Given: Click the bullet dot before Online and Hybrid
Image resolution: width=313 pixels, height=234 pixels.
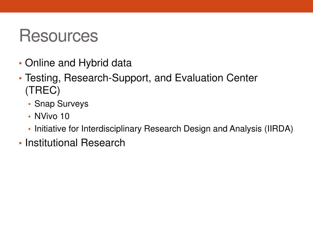Looking at the screenshot, I should click(20, 63).
